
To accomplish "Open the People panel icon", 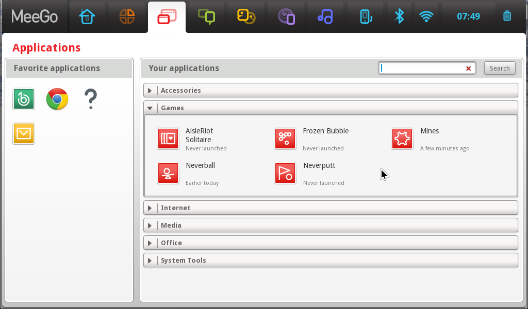I will click(x=246, y=16).
